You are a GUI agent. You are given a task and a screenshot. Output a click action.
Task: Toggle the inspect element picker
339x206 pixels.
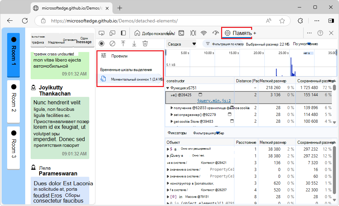point(101,33)
